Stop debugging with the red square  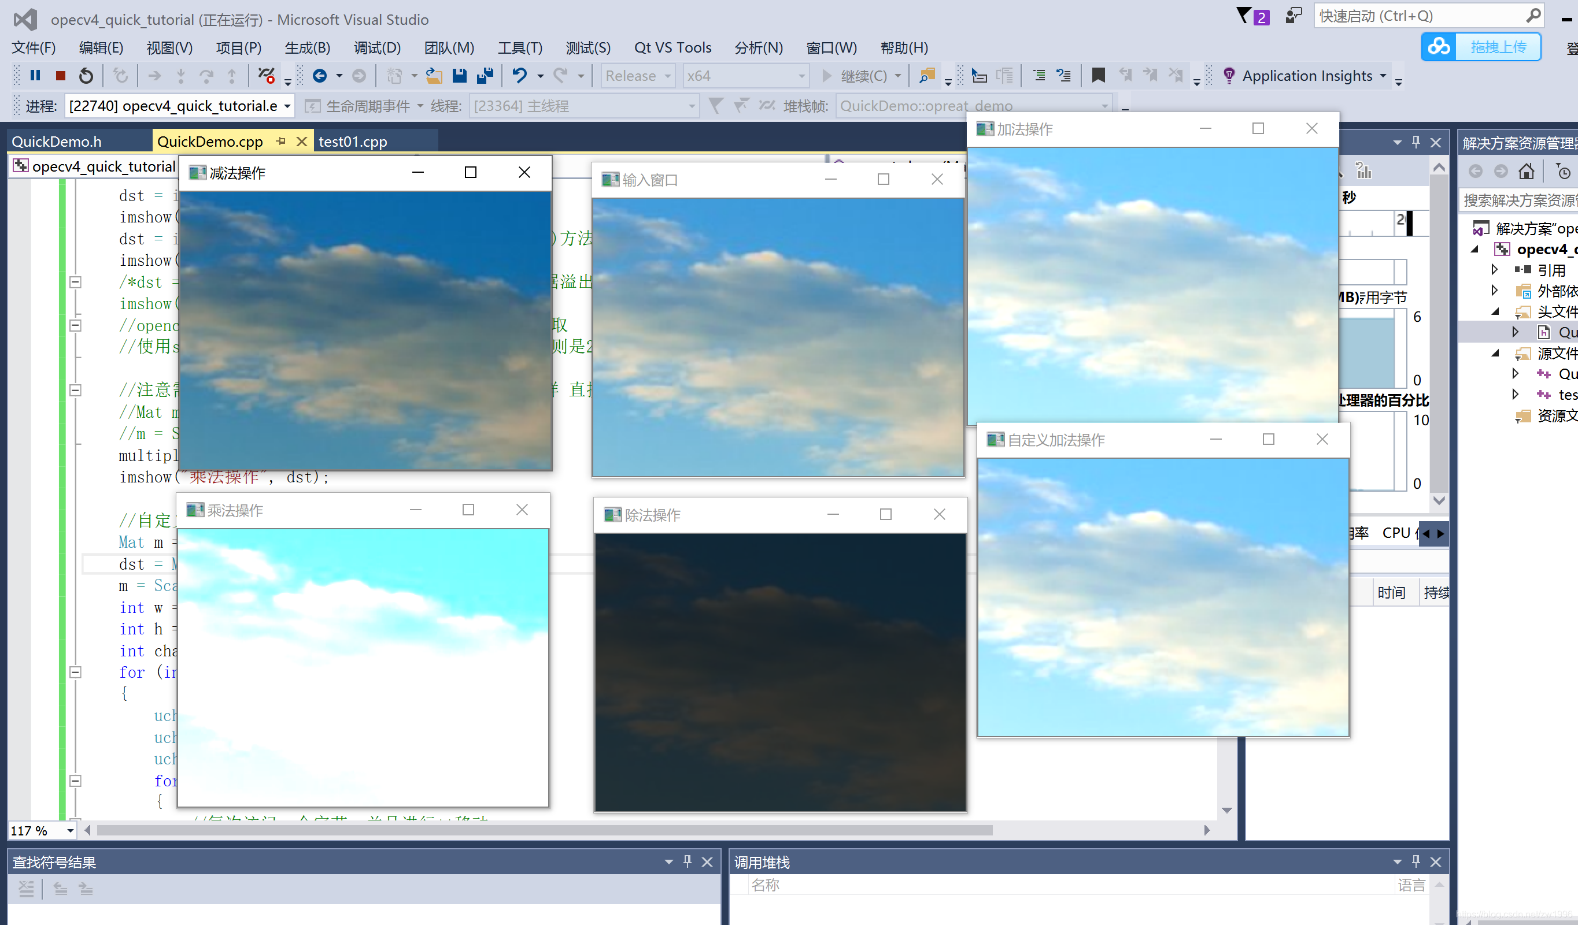pyautogui.click(x=60, y=76)
